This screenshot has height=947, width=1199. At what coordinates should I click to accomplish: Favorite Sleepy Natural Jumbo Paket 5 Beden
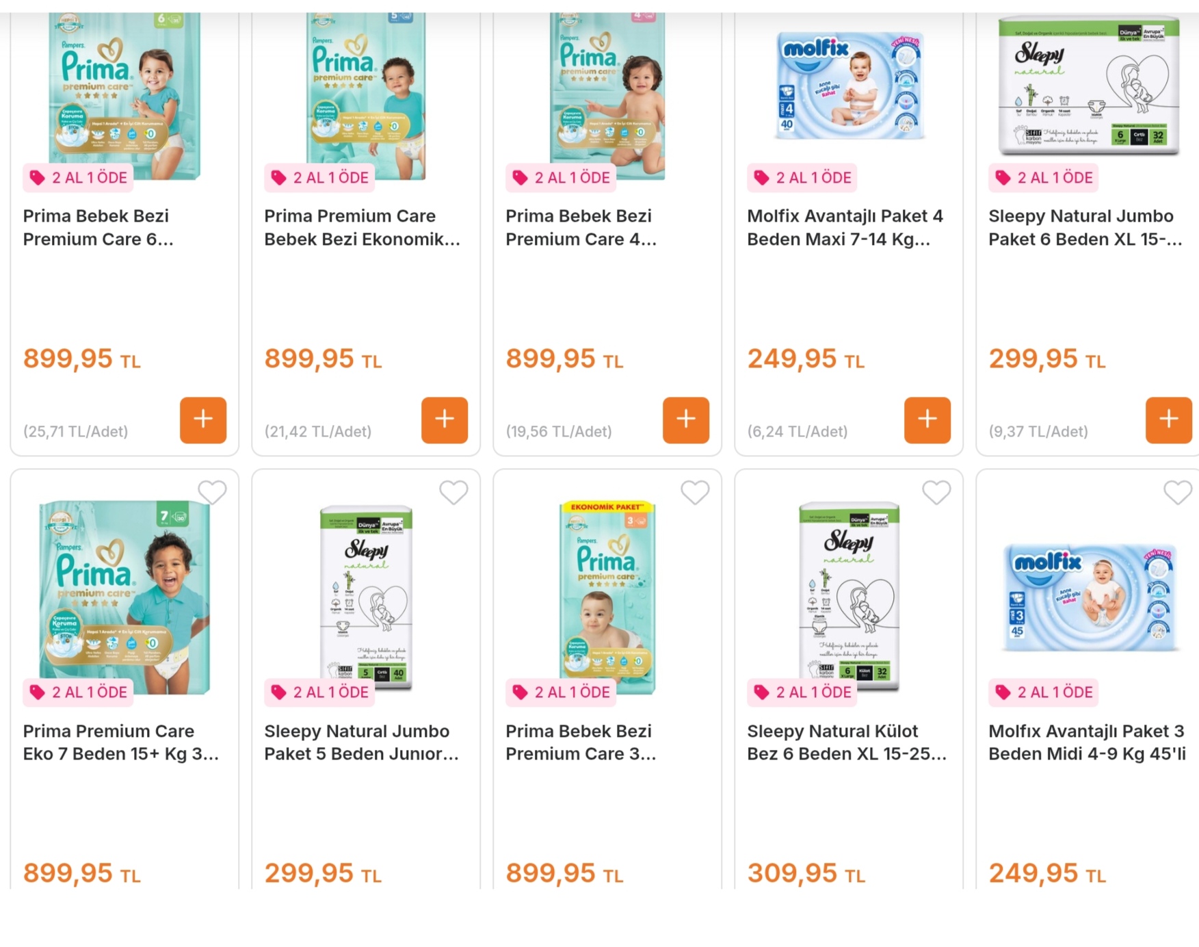pos(453,492)
